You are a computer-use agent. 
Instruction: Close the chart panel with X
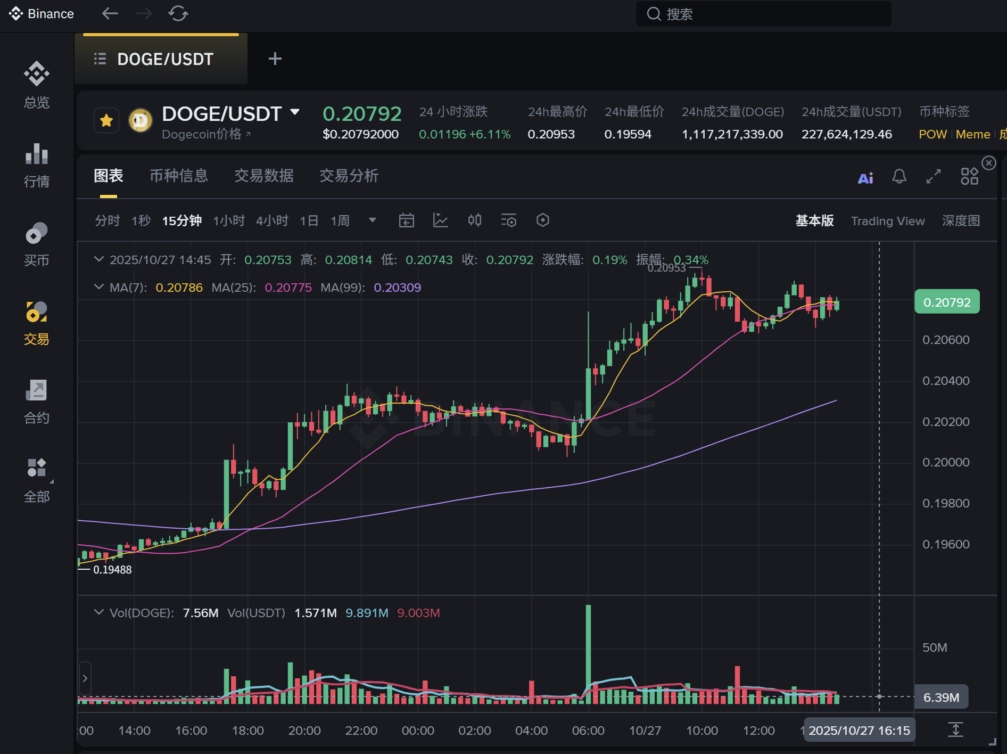click(x=989, y=163)
